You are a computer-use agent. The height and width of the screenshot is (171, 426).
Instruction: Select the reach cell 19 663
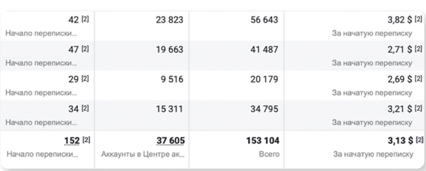[169, 49]
